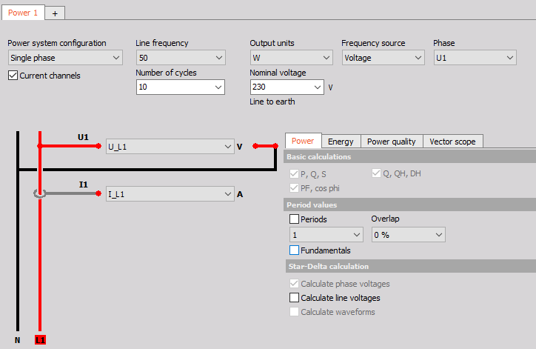Open Power system configuration dropdown
Viewport: 536px width, 349px height.
65,58
